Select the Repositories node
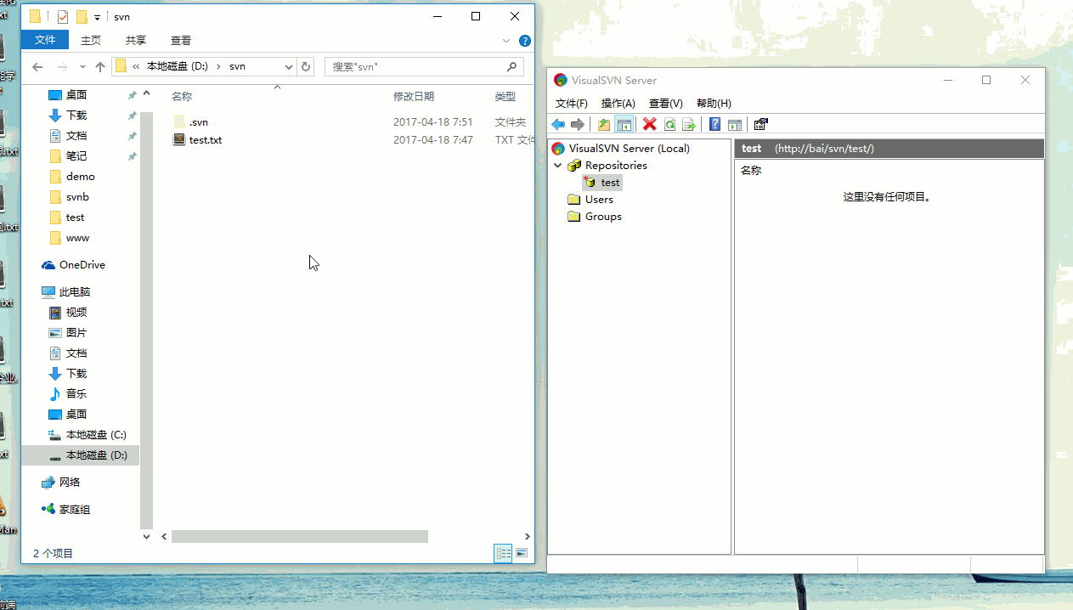This screenshot has width=1073, height=610. click(x=616, y=166)
